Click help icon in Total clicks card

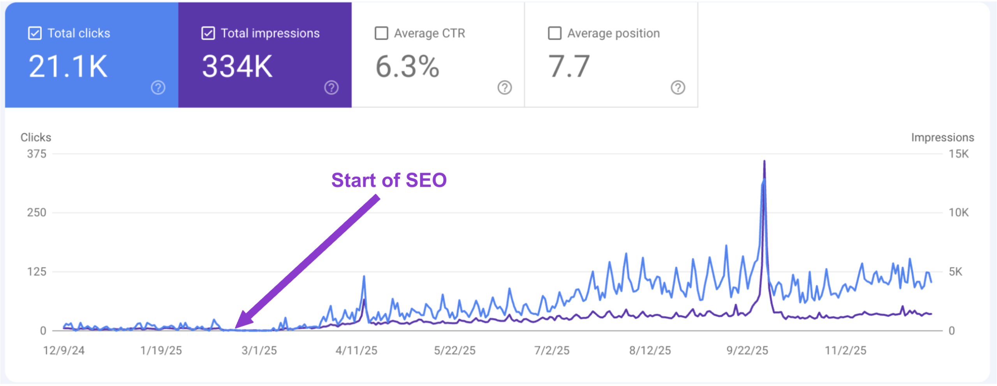[158, 88]
